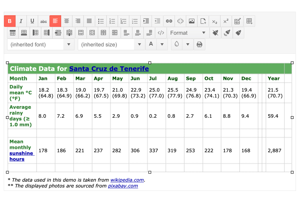Expand the background color palette arrow
Screen dimensions: 300x214
188,44
